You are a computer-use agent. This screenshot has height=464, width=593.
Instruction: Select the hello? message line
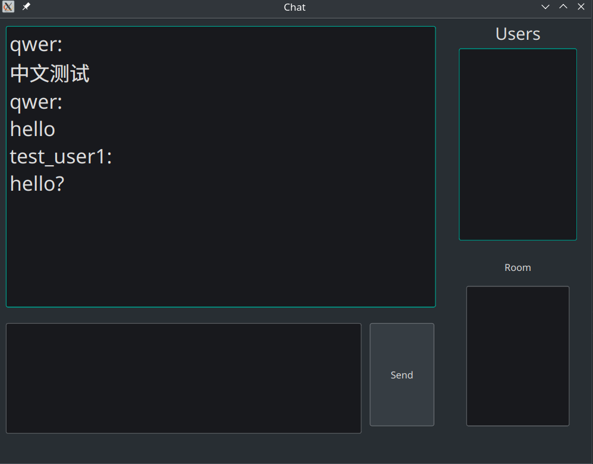click(x=37, y=184)
